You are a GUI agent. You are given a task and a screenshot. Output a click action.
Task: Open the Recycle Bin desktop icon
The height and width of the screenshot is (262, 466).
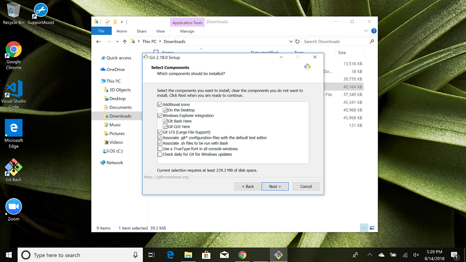(14, 14)
